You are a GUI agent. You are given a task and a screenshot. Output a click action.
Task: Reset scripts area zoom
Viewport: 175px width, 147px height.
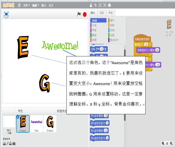167,143
